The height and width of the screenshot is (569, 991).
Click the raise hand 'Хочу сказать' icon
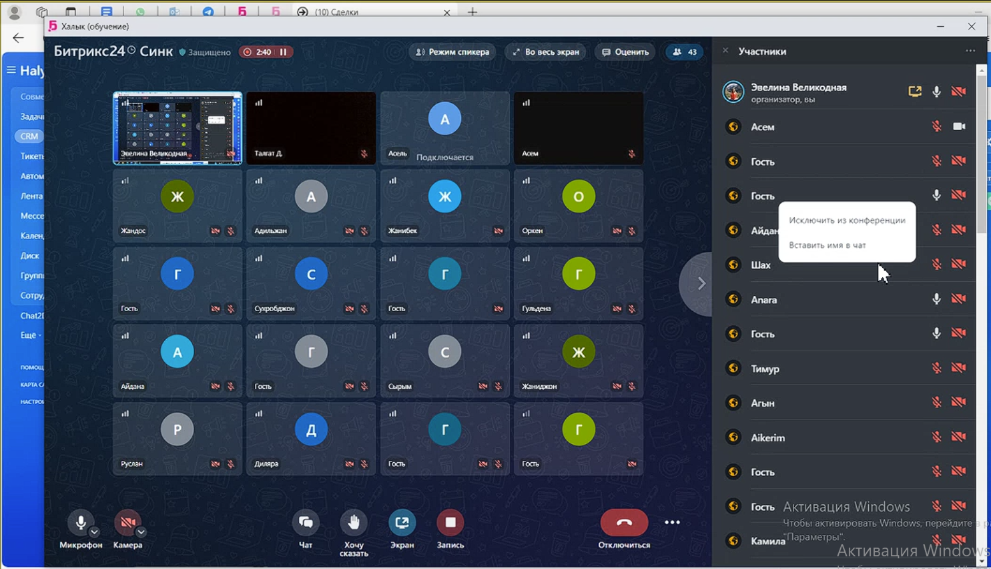pyautogui.click(x=354, y=522)
